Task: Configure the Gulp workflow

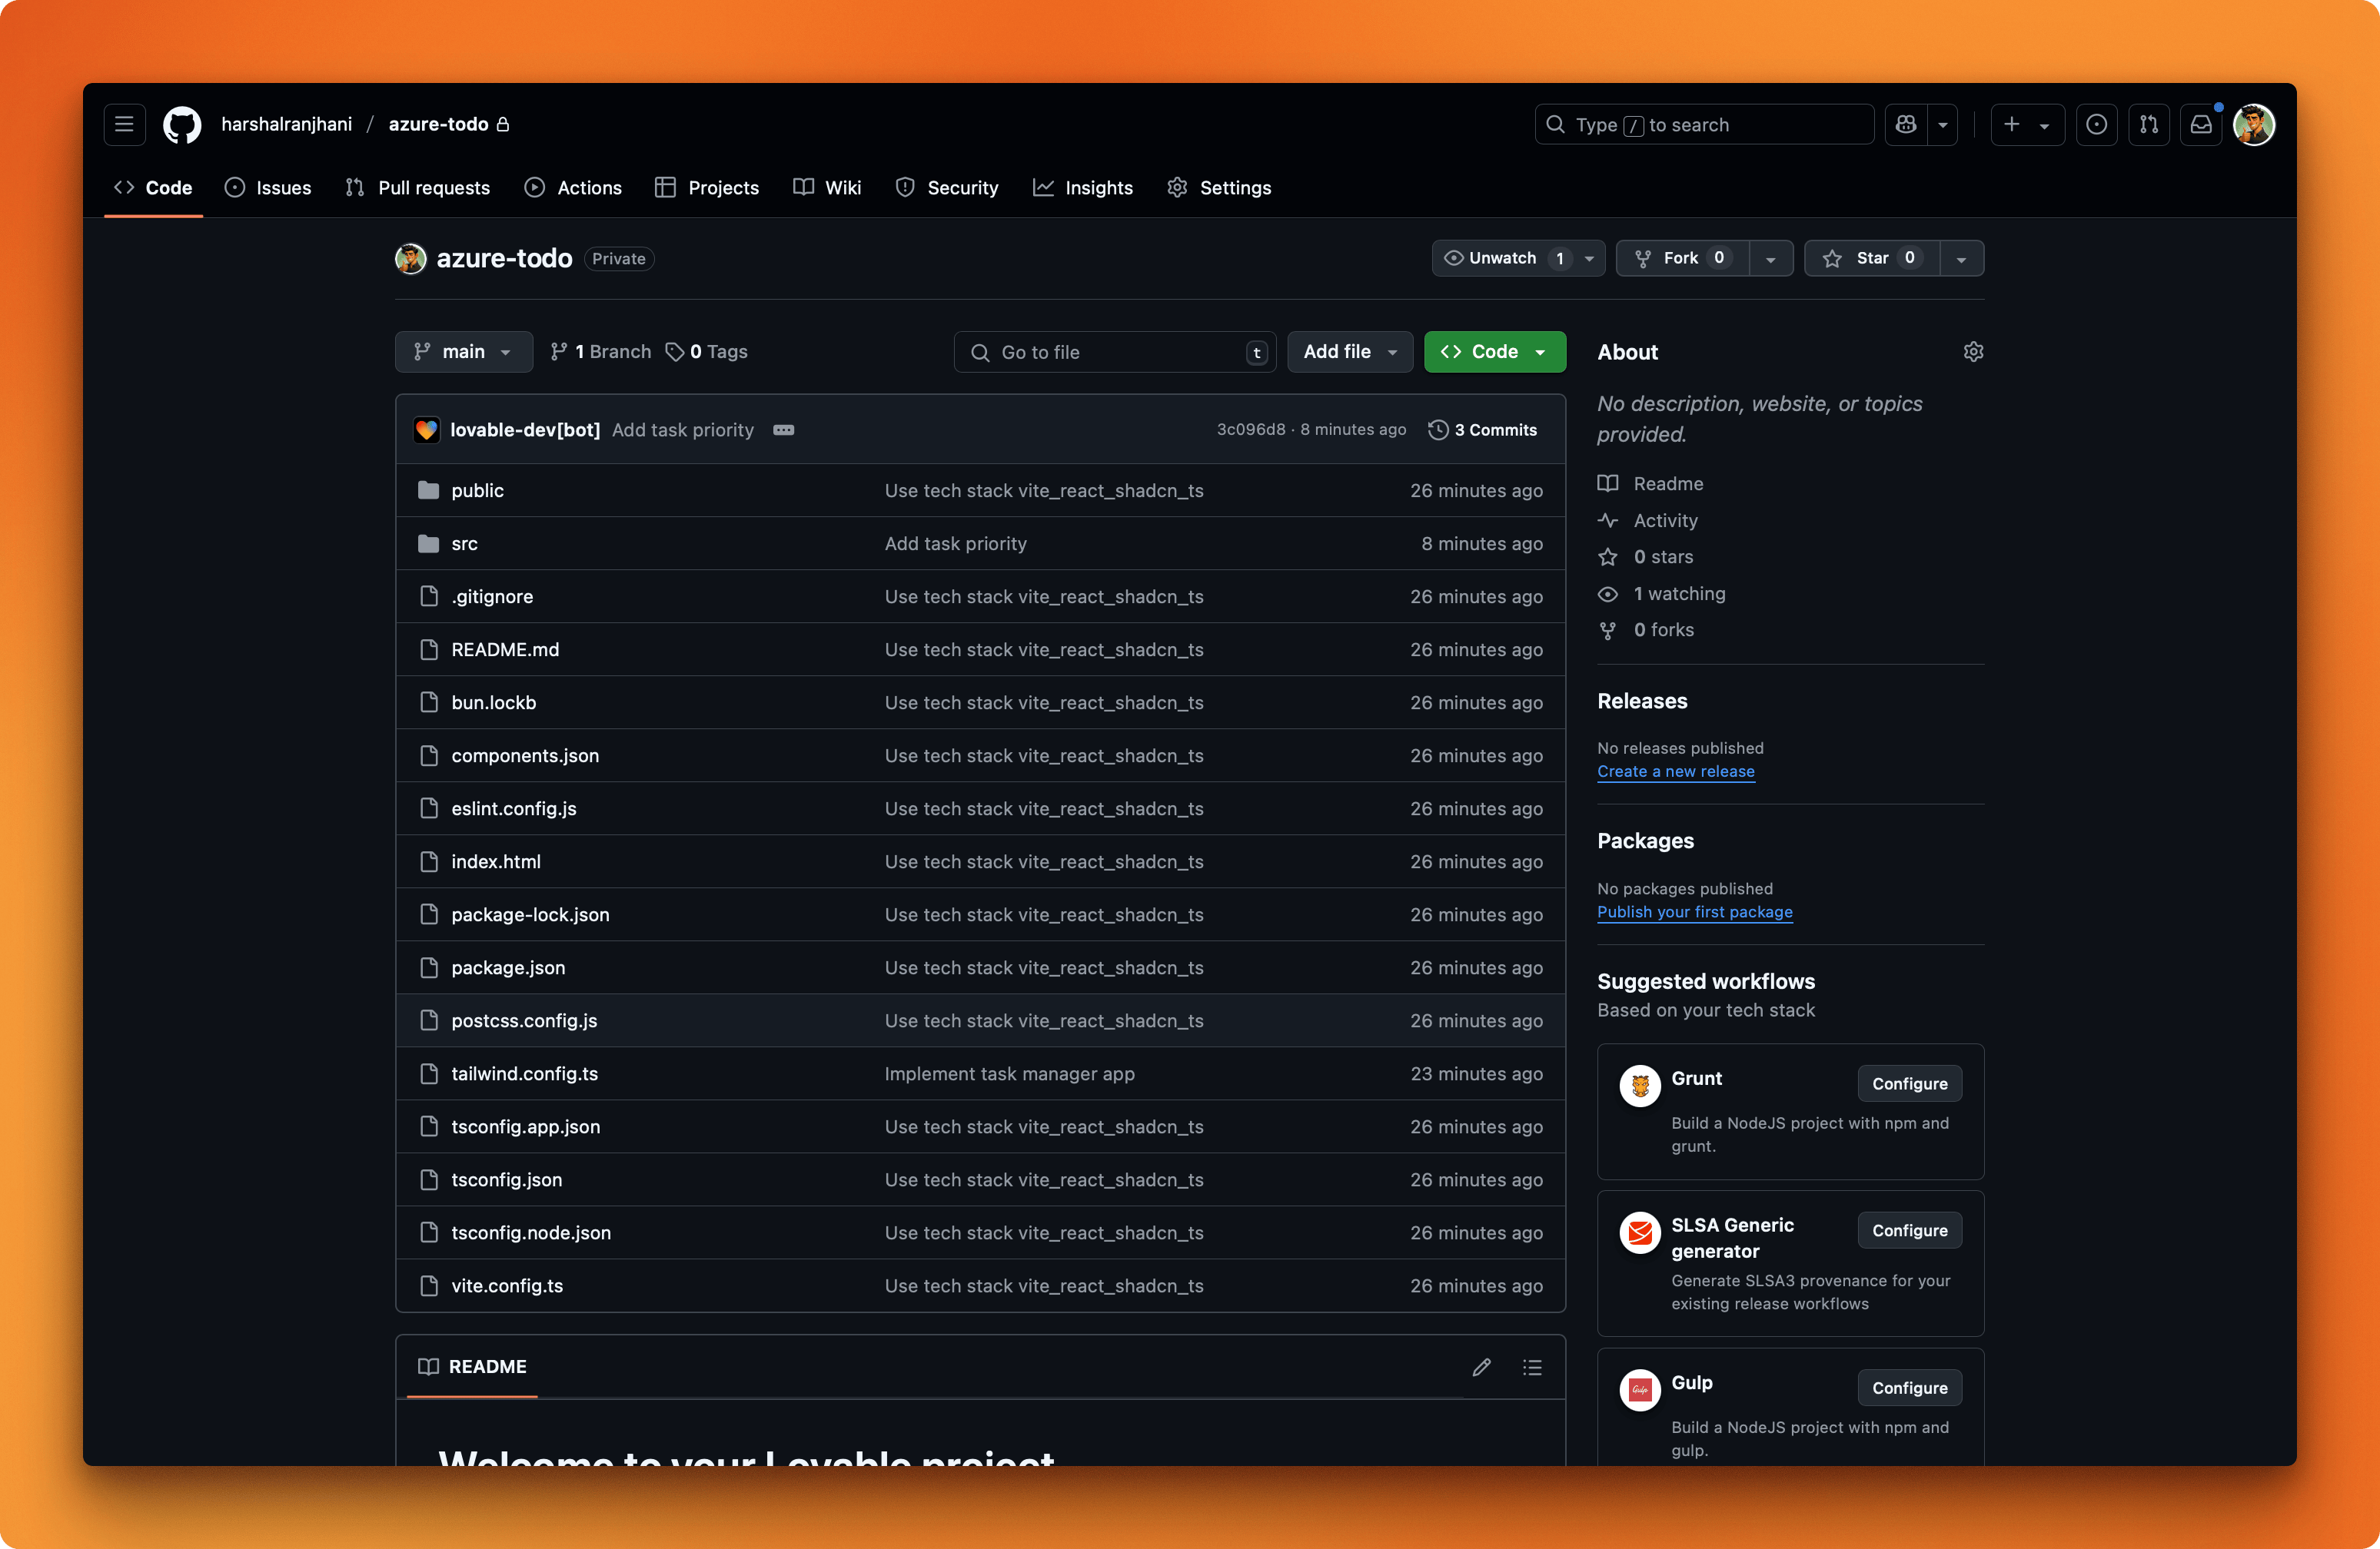Action: coord(1909,1388)
